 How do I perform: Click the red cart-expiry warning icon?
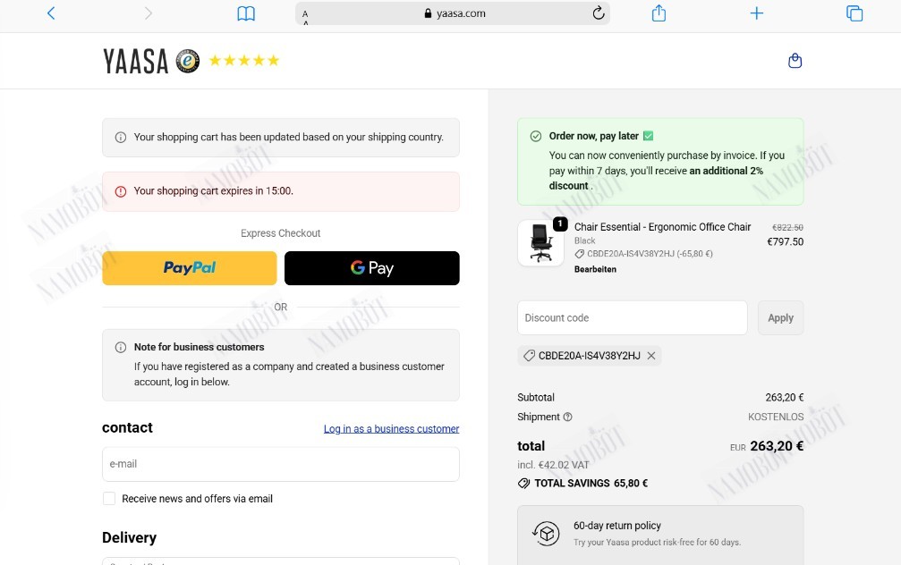121,191
